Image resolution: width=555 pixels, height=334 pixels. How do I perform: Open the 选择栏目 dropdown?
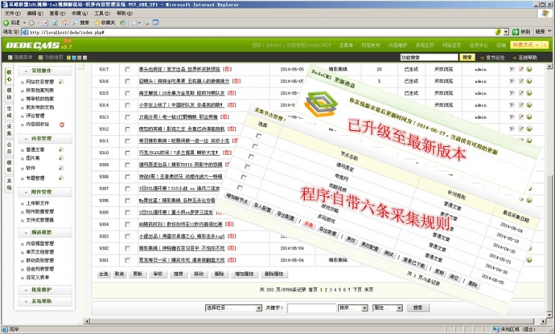[233, 308]
